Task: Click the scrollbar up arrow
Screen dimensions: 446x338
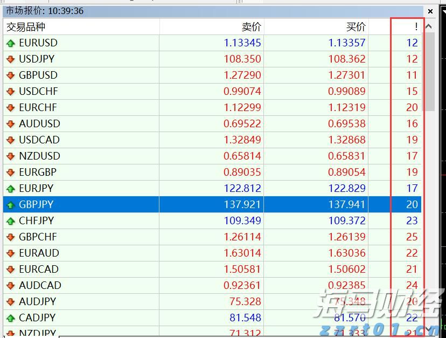Action: [x=429, y=26]
